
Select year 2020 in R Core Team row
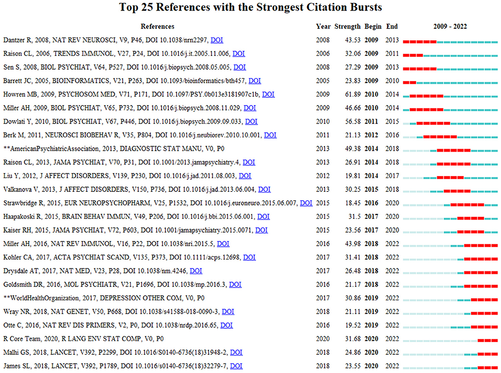pyautogui.click(x=323, y=339)
